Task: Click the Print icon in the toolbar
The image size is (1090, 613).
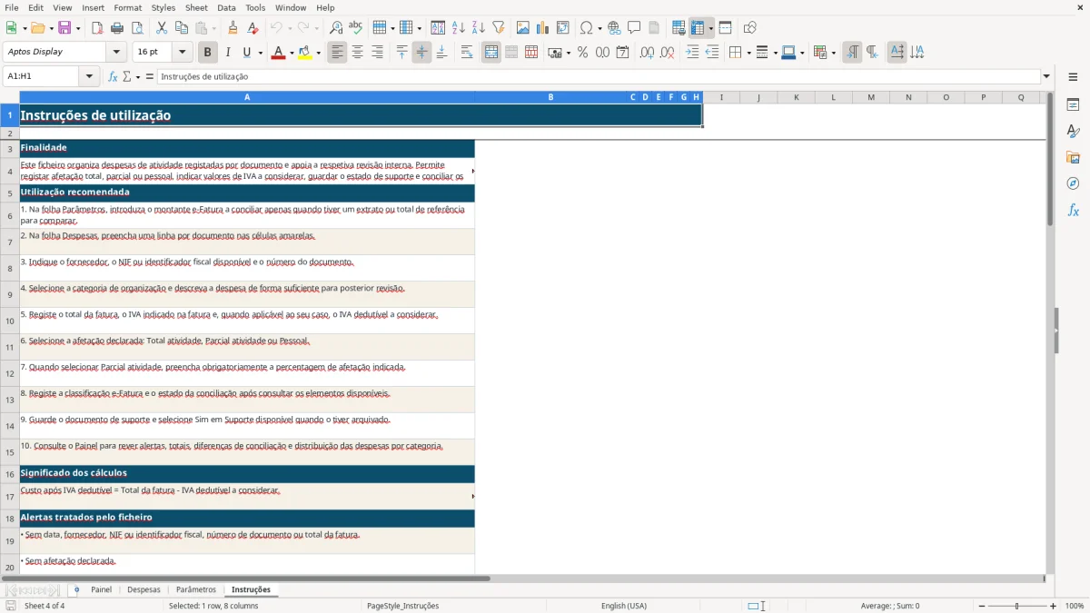Action: click(117, 28)
